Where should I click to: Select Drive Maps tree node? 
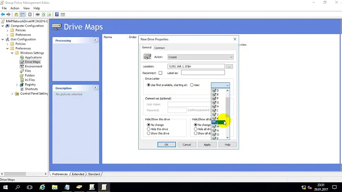[x=32, y=62]
